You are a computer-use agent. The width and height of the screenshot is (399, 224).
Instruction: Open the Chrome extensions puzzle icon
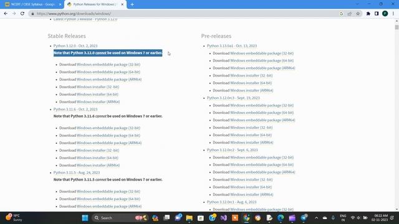click(x=368, y=14)
